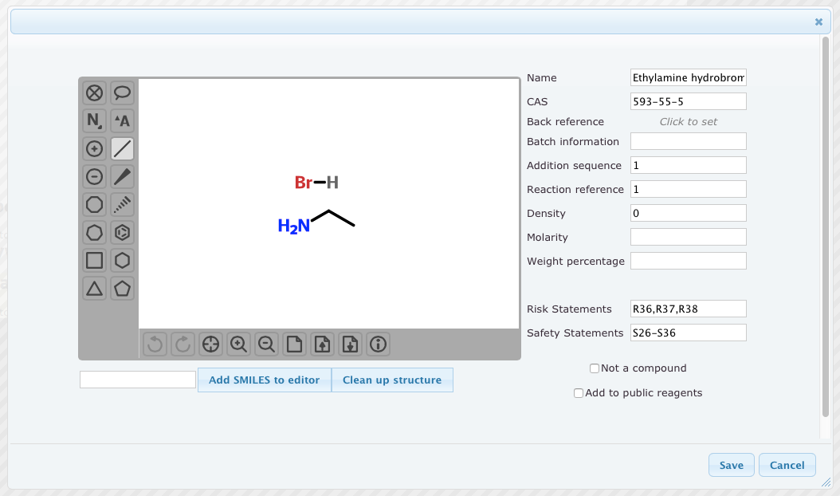Save the reagent with Save button
The height and width of the screenshot is (496, 840).
pyautogui.click(x=732, y=465)
